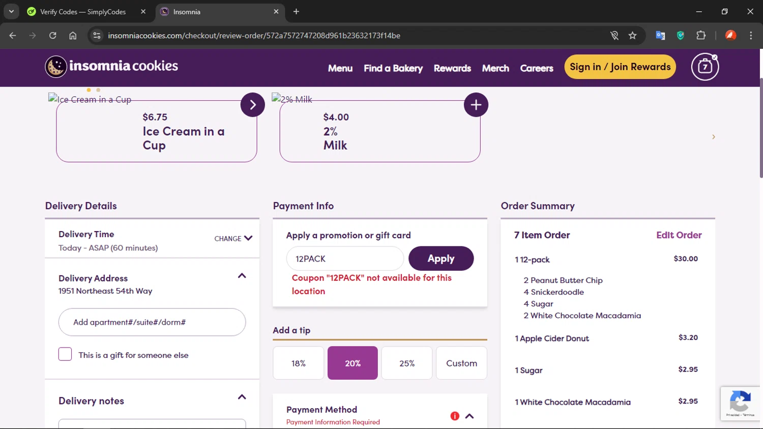Choose the Custom tip option
The image size is (763, 429).
pyautogui.click(x=461, y=363)
